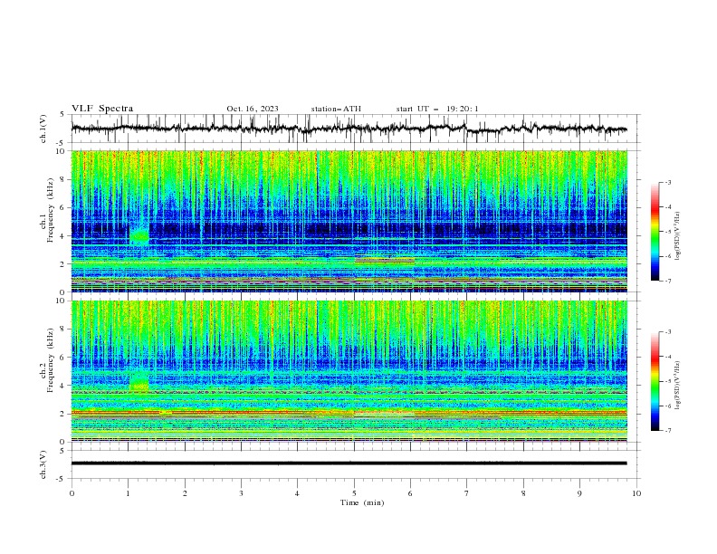Click the '-7' value on lower color bar
The height and width of the screenshot is (554, 717).
667,430
